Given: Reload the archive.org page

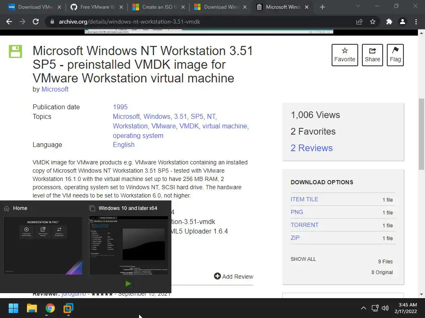Looking at the screenshot, I should point(36,22).
